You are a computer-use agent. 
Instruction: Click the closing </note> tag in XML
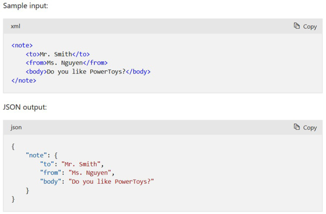24,80
